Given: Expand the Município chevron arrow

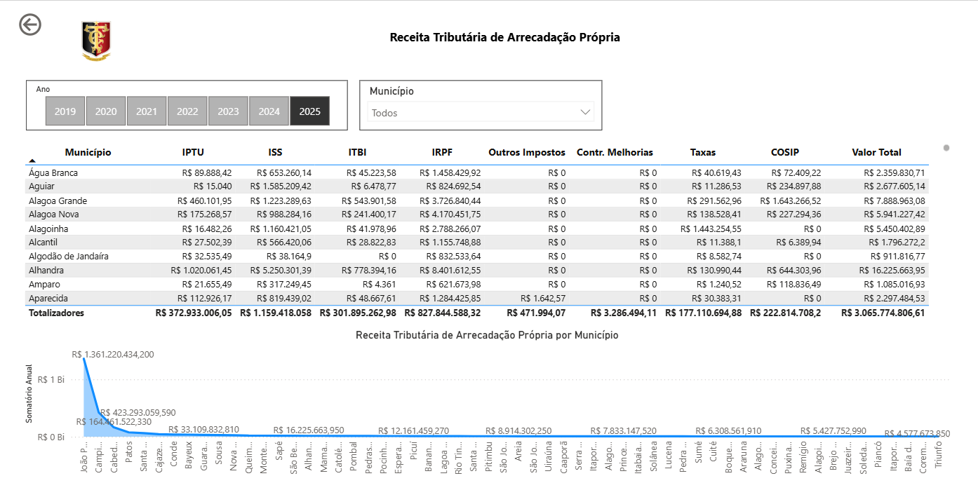Looking at the screenshot, I should 585,112.
